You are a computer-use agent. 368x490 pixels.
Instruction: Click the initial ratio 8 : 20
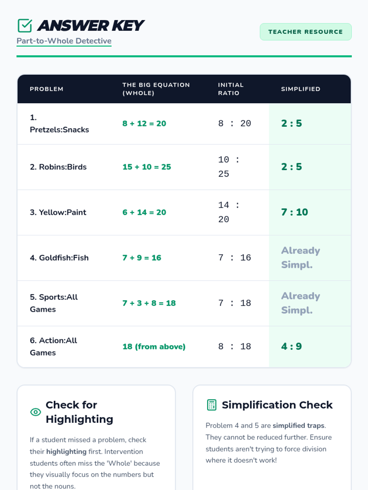click(235, 123)
